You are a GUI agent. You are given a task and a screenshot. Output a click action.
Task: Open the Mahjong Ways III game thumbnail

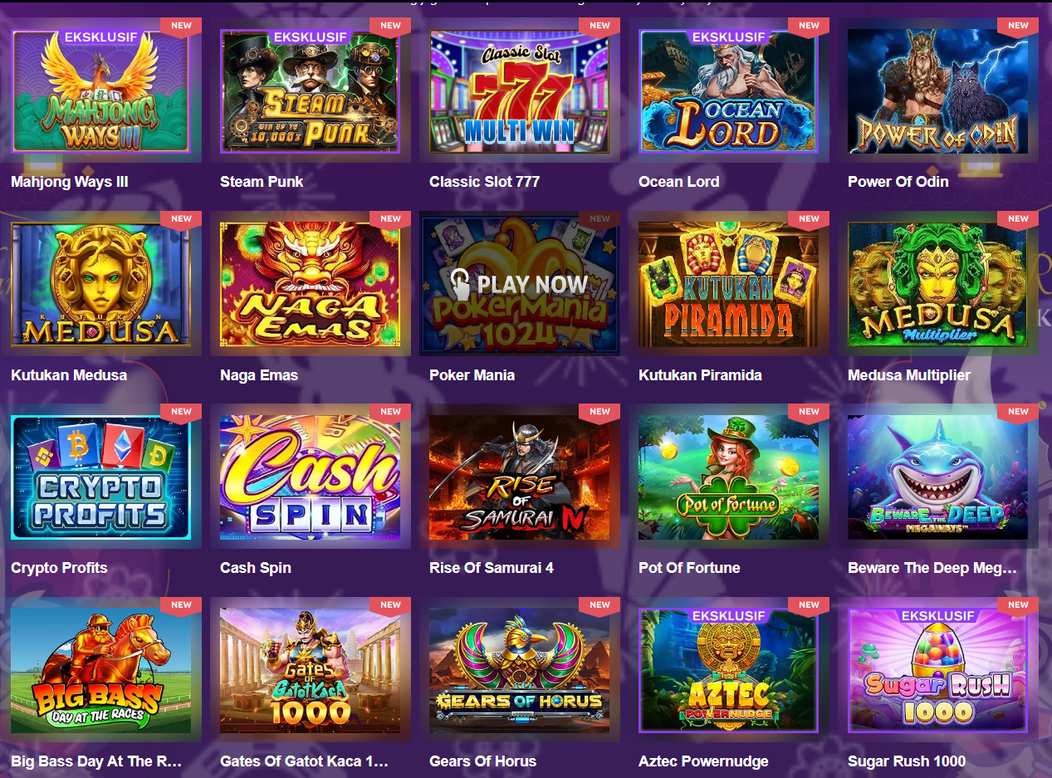tap(100, 91)
